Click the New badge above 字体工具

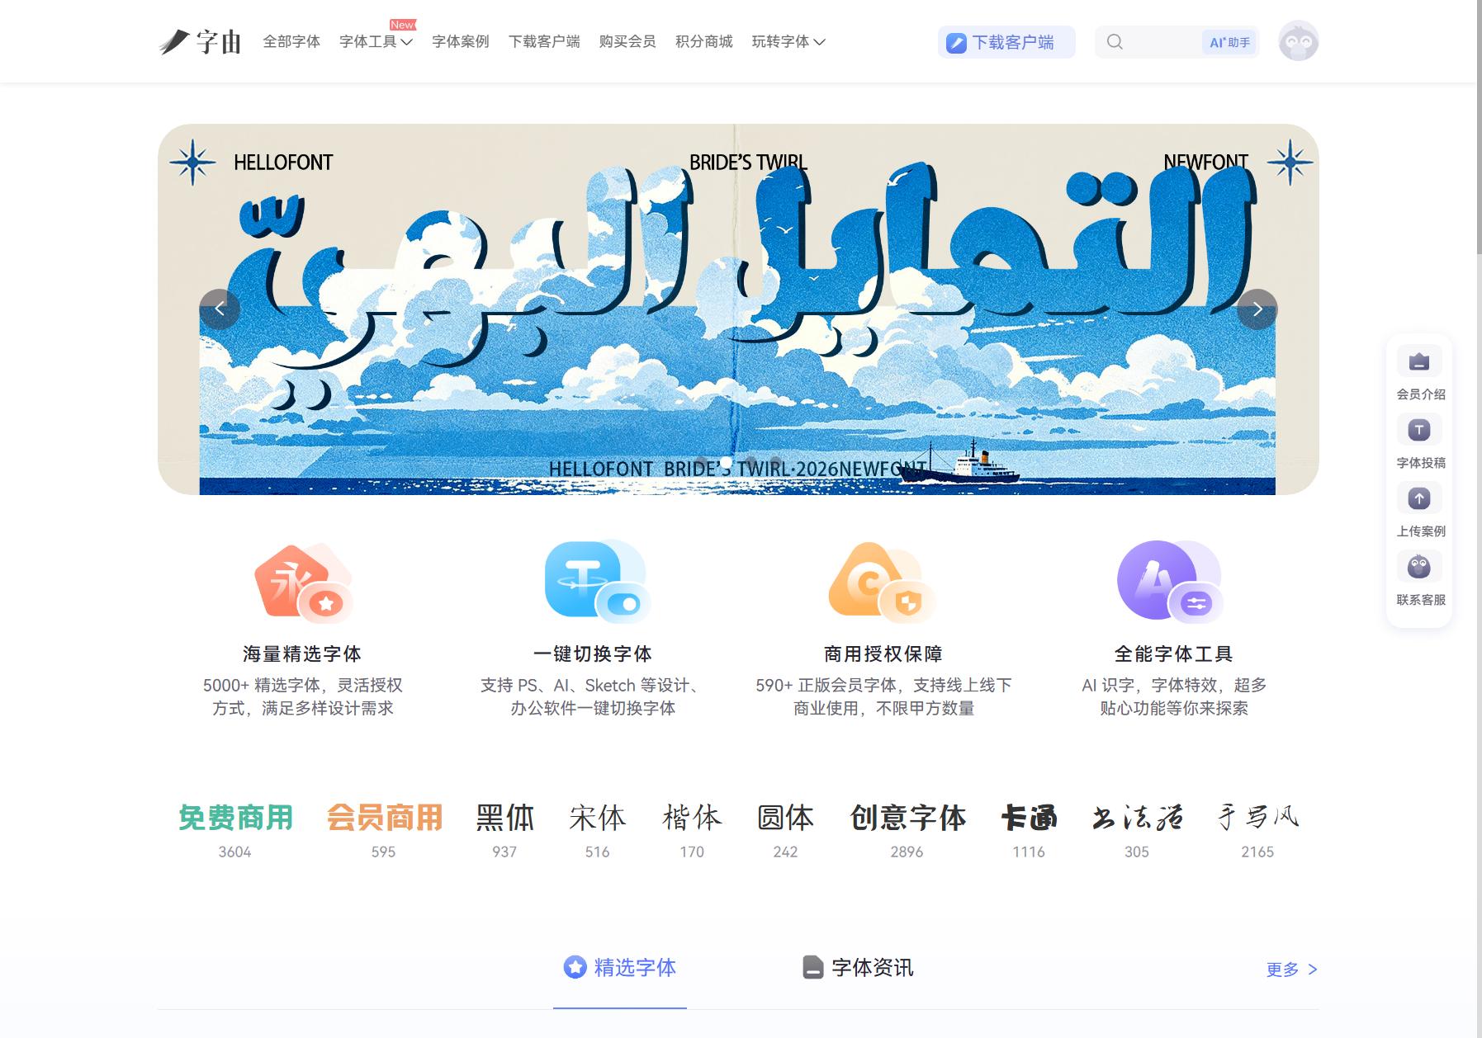(x=403, y=25)
